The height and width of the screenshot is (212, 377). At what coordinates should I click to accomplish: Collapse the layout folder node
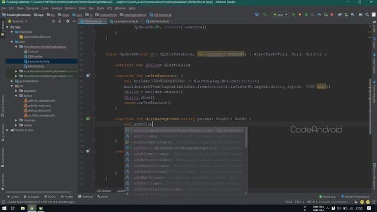[x=16, y=96]
